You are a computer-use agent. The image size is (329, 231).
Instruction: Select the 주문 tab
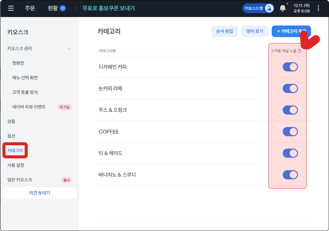(30, 8)
